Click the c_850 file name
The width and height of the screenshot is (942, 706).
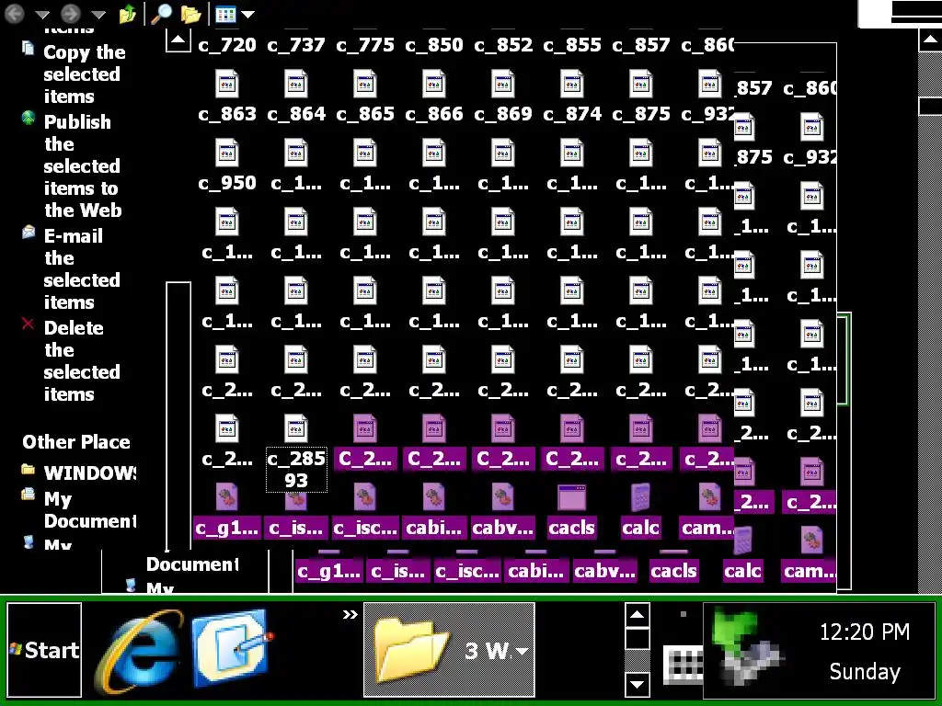pyautogui.click(x=434, y=44)
